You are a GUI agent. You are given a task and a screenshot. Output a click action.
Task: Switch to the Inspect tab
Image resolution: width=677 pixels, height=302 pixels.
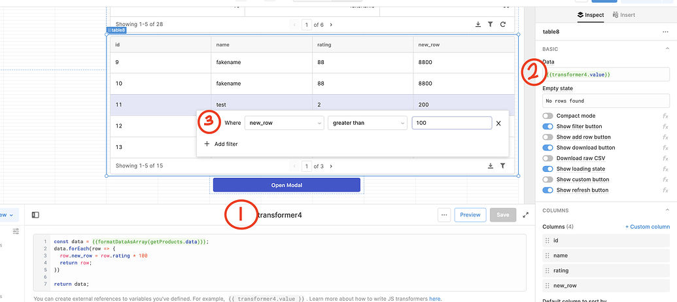(x=591, y=15)
